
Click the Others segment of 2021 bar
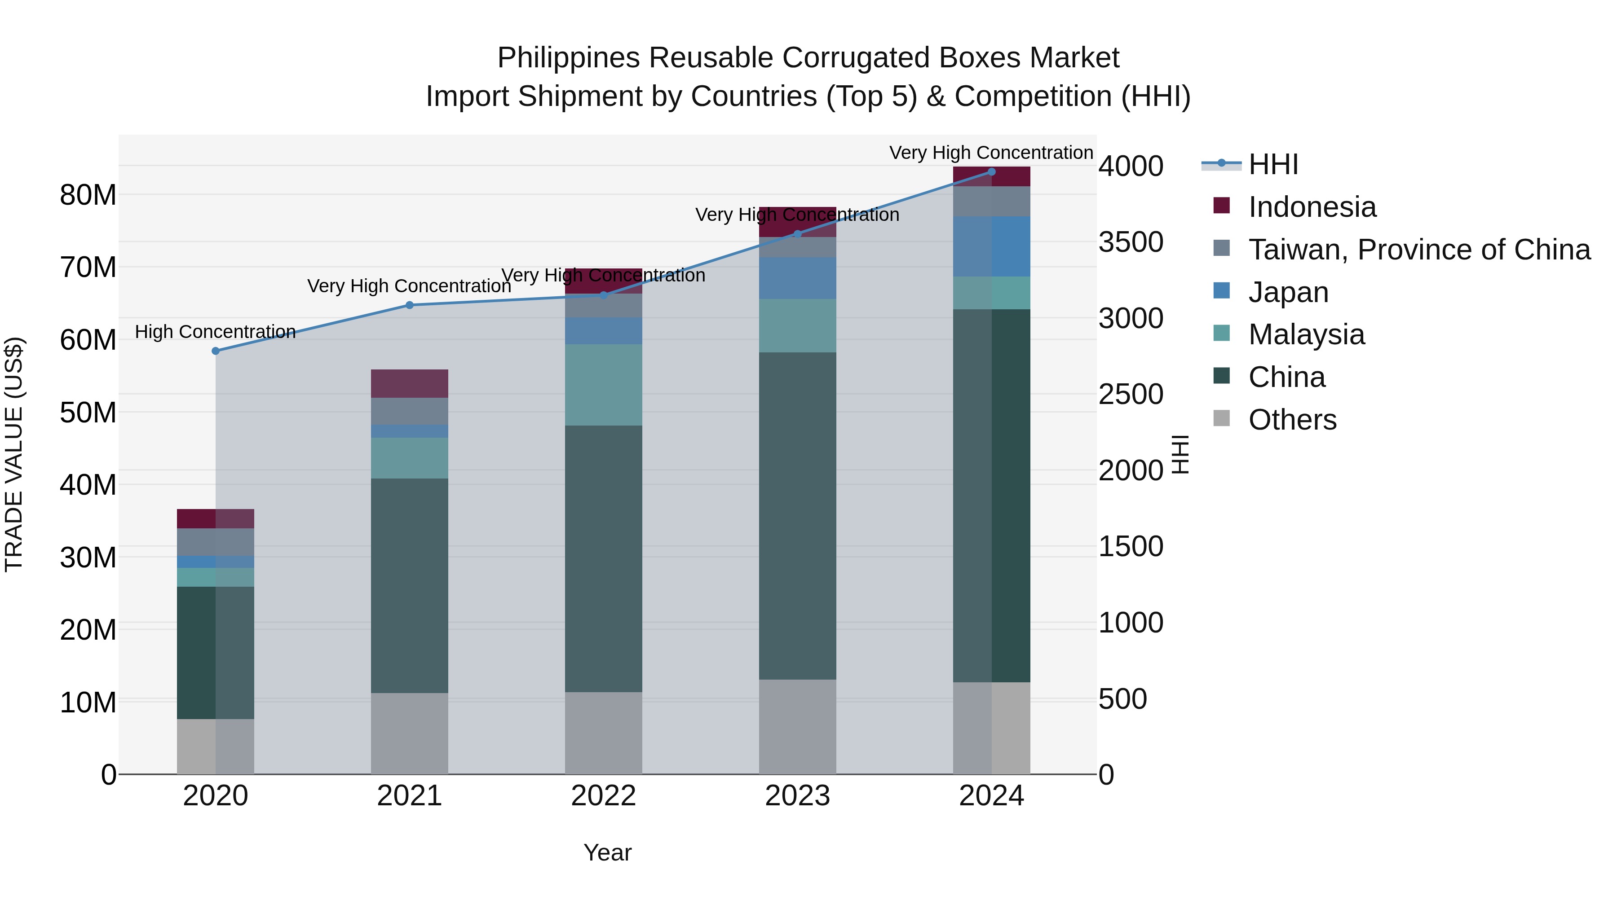(410, 733)
